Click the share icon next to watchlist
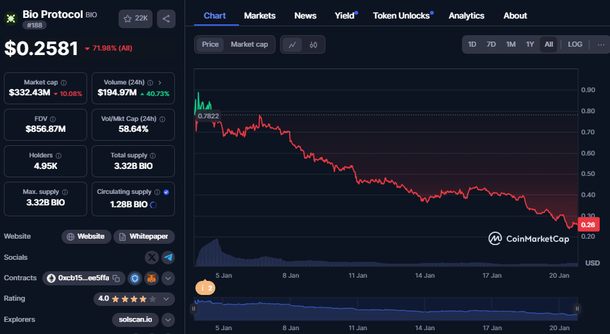This screenshot has height=334, width=610. [166, 19]
